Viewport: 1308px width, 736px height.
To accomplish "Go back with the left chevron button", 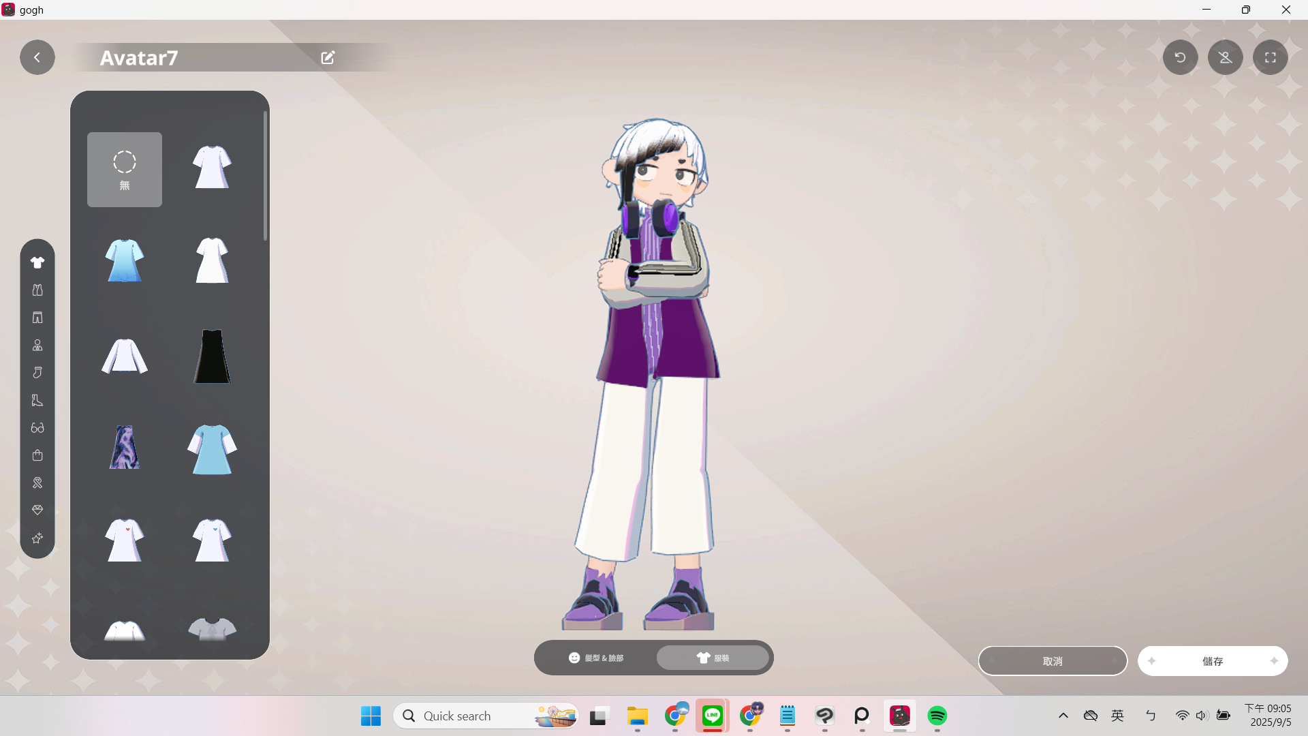I will click(x=37, y=57).
